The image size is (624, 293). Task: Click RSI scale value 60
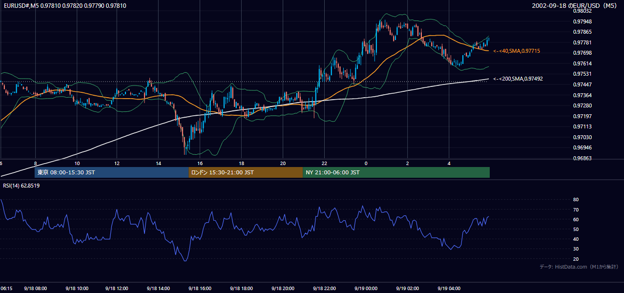click(576, 219)
